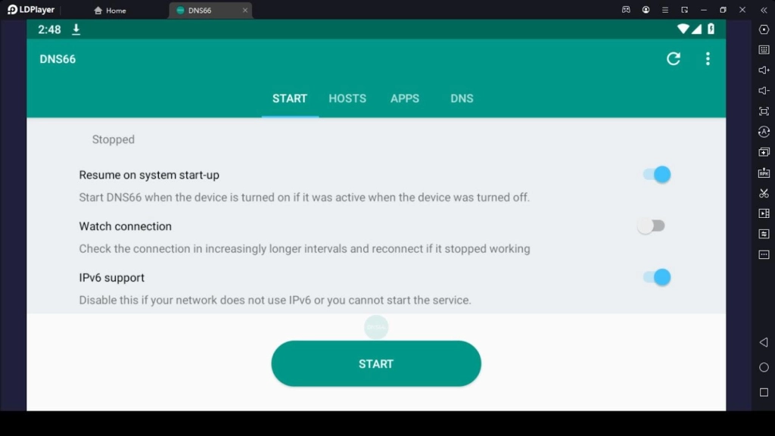The height and width of the screenshot is (436, 775).
Task: Open the shared folder sidebar icon
Action: 764,234
